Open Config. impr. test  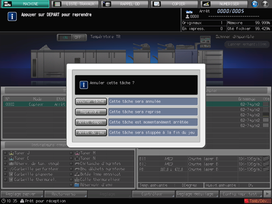[x=241, y=194]
